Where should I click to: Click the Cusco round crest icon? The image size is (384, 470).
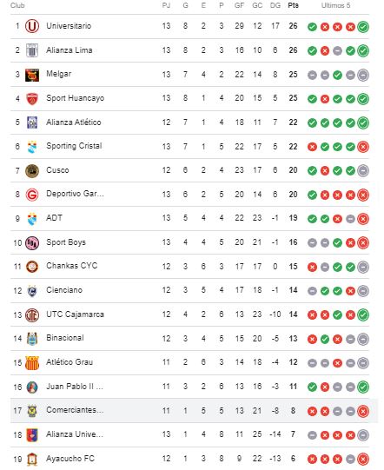click(32, 171)
